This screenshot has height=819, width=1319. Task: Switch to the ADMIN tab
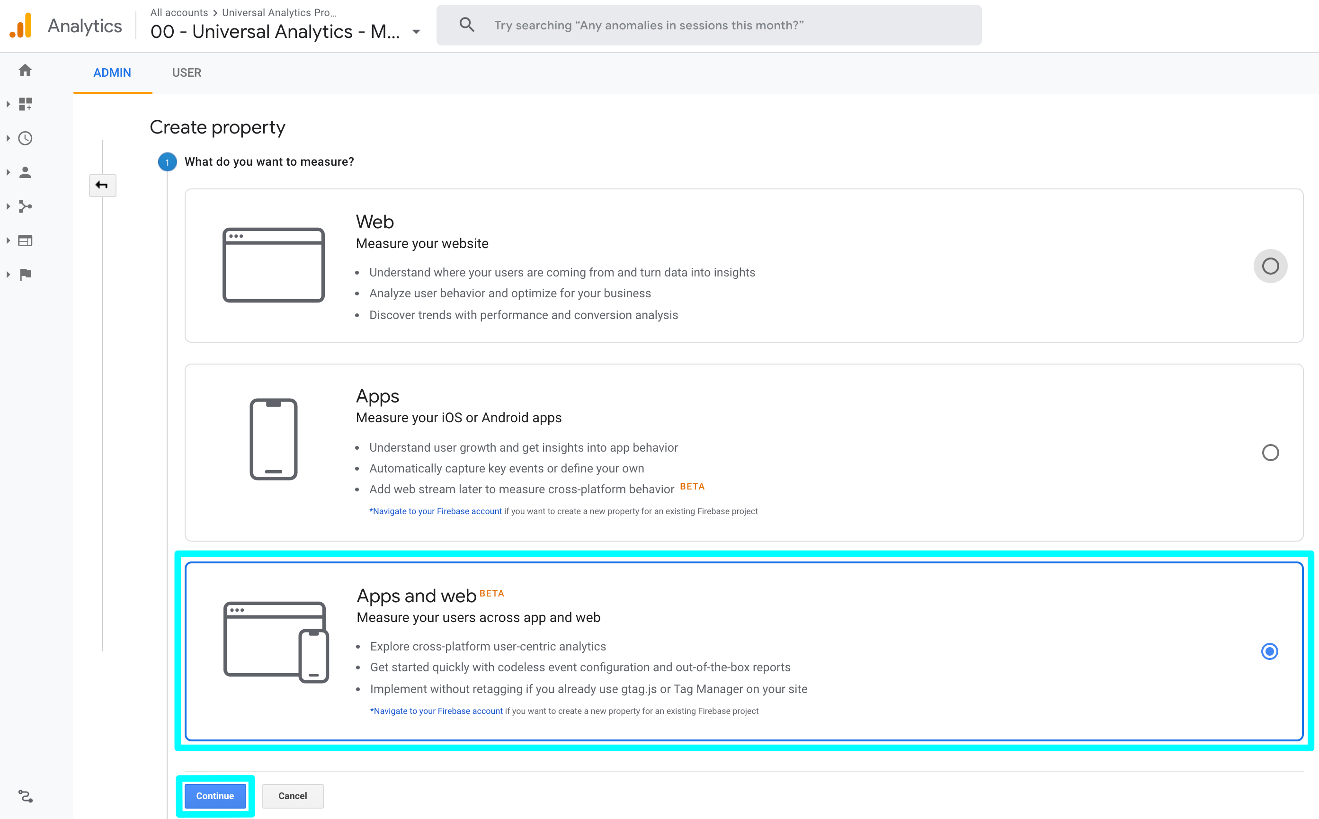[112, 72]
